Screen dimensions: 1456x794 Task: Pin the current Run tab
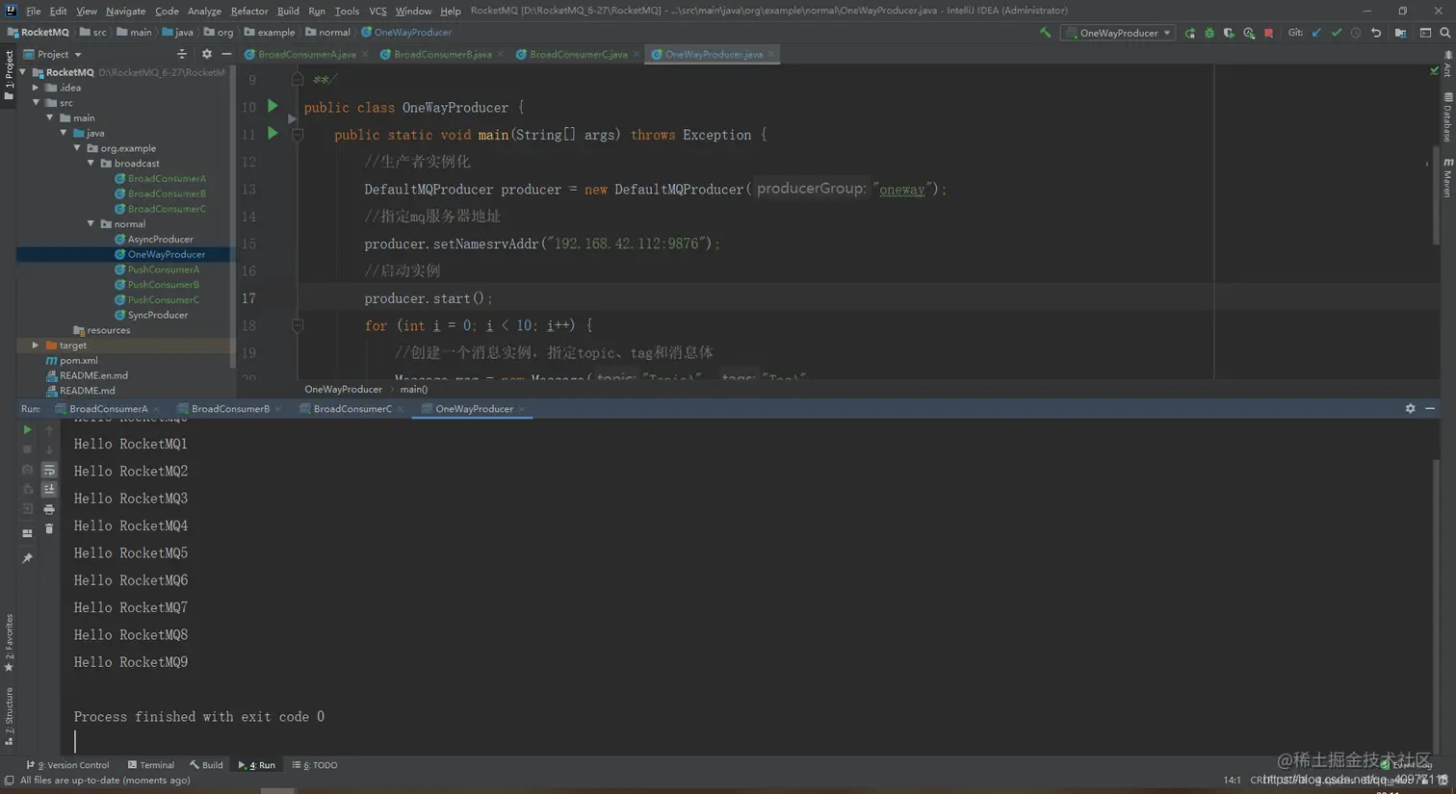click(27, 558)
